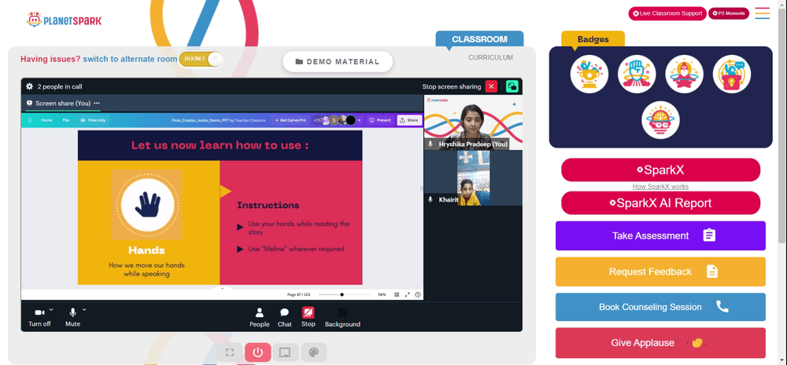Image resolution: width=787 pixels, height=365 pixels.
Task: Open the Chat panel
Action: pyautogui.click(x=285, y=317)
